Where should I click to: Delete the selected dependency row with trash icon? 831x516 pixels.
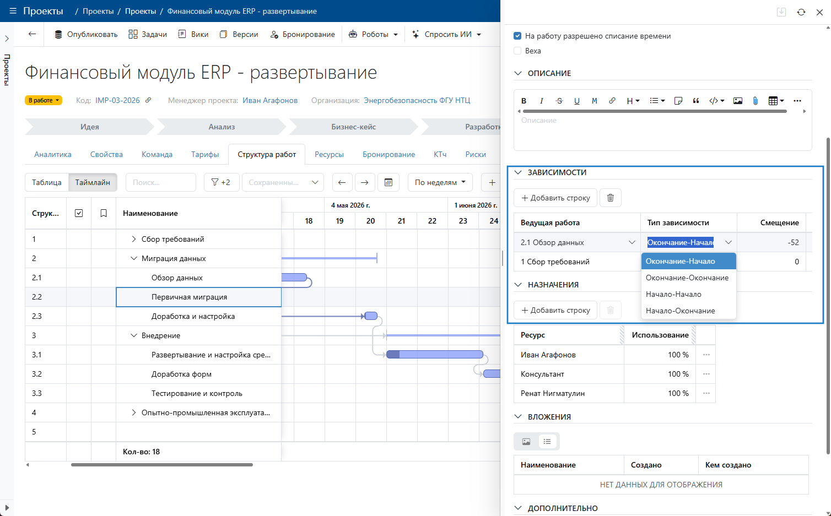click(x=611, y=198)
